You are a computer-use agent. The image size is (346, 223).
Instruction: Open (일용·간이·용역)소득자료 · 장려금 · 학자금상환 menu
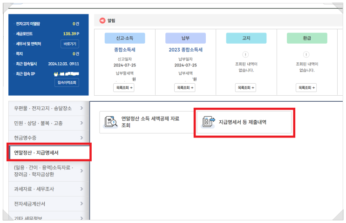49,171
